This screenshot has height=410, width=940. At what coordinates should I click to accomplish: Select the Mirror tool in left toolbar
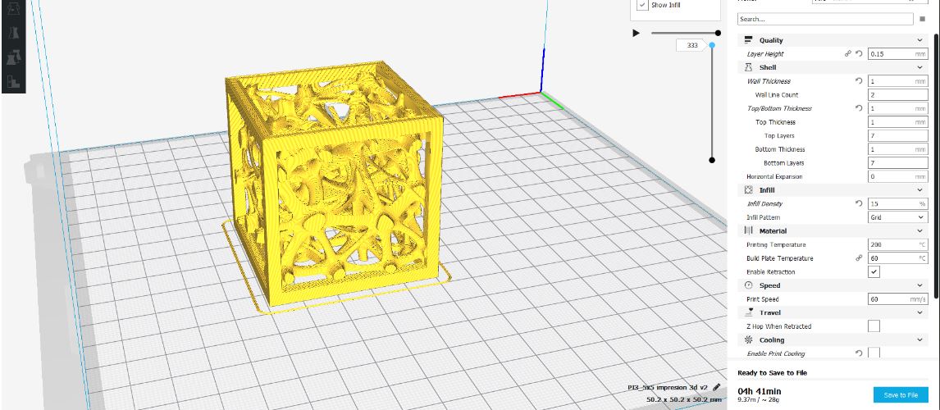click(13, 33)
